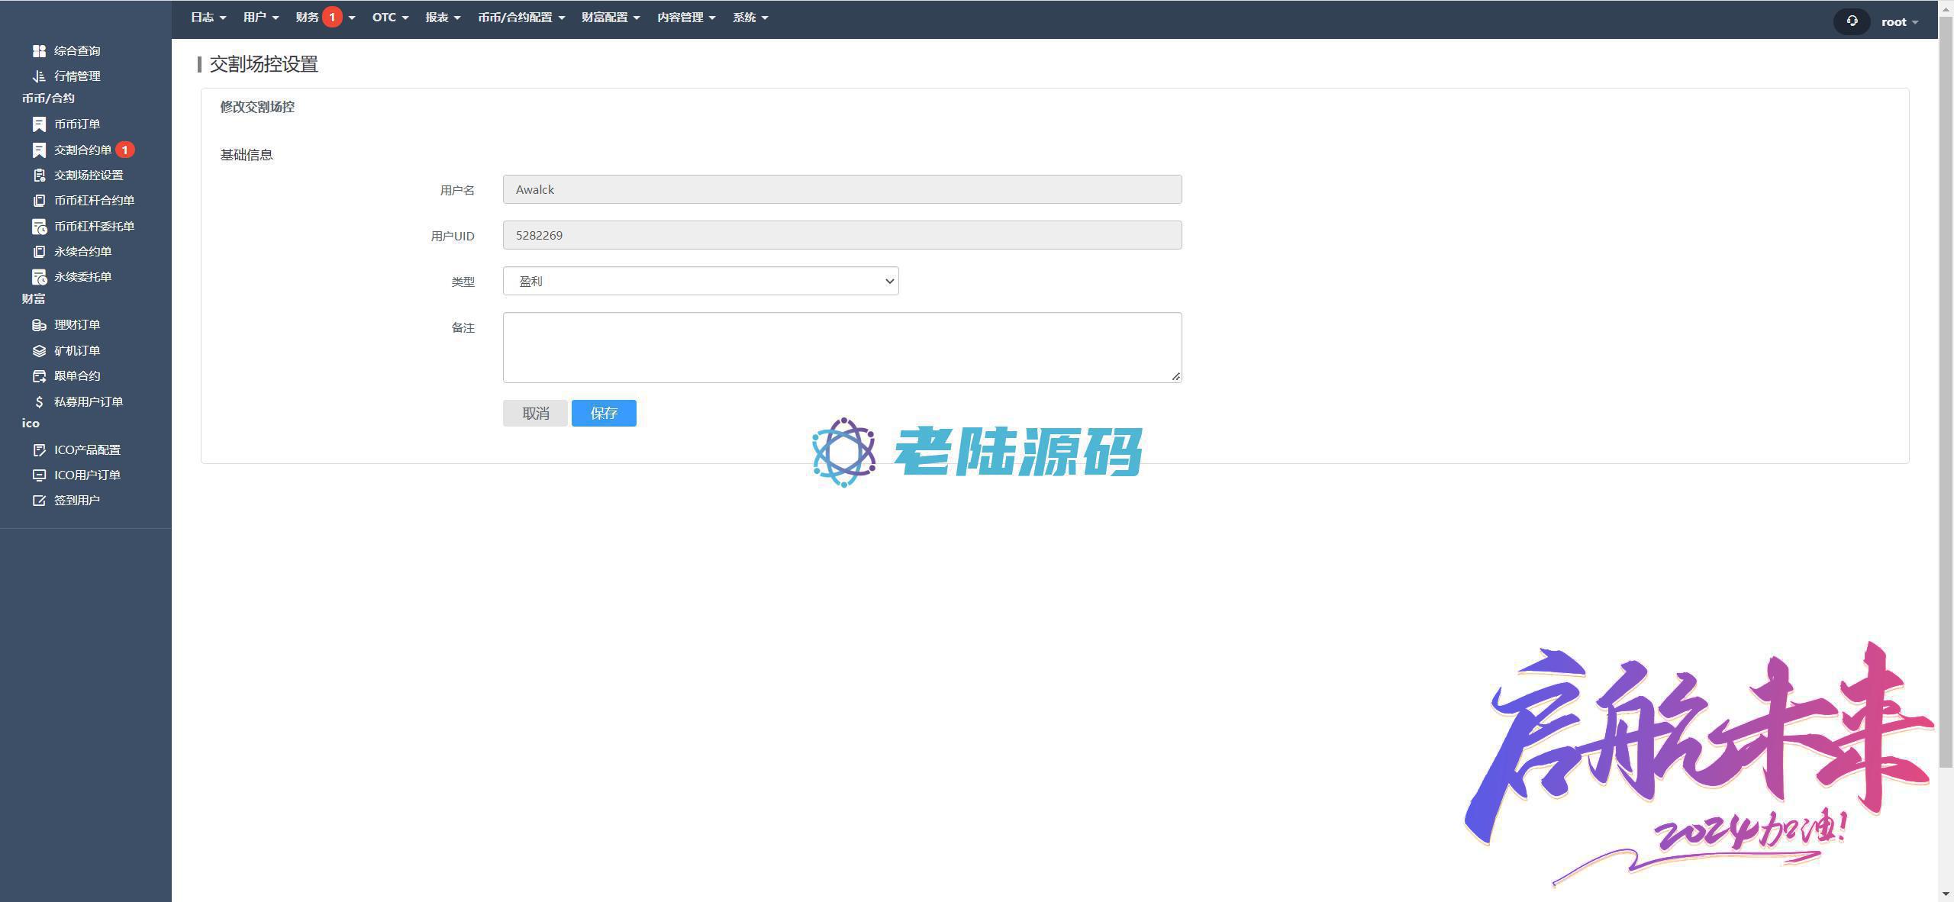Image resolution: width=1954 pixels, height=902 pixels.
Task: Click the 用户UID field 5282269
Action: (842, 235)
